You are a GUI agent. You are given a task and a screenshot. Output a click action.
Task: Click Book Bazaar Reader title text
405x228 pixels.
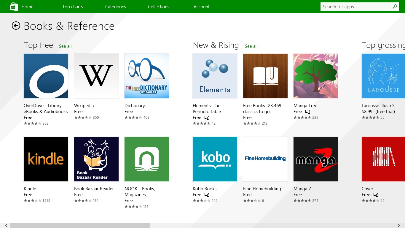94,189
